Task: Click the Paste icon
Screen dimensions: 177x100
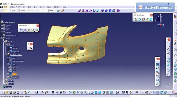Action: [x=25, y=92]
